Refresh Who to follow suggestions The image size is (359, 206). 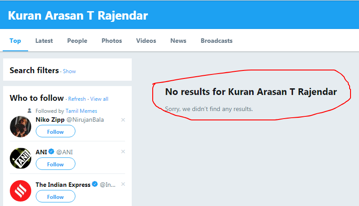[x=77, y=99]
